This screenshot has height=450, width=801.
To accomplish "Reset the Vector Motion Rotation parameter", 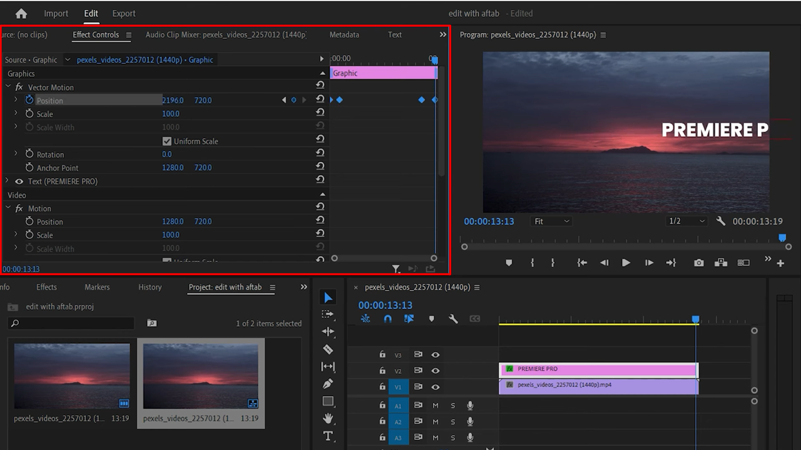I will 320,154.
